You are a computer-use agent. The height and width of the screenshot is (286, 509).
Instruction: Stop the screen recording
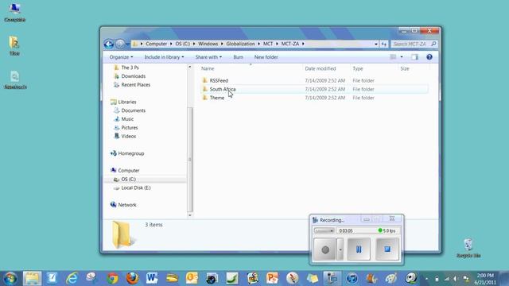387,249
